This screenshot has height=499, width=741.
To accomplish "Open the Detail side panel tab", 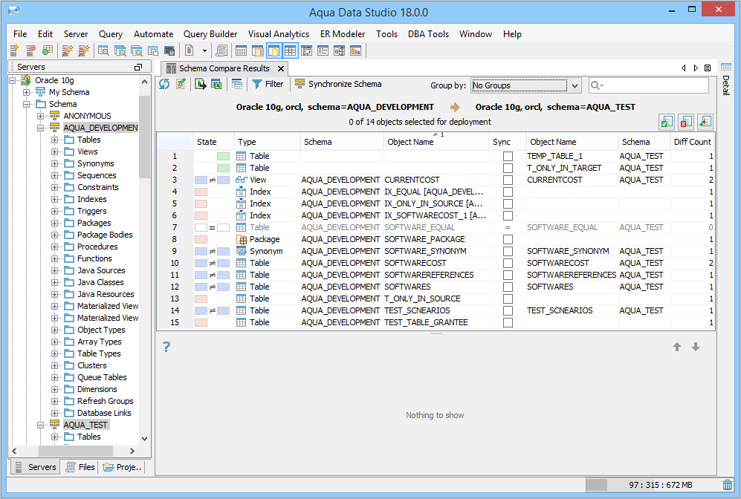I will 726,79.
